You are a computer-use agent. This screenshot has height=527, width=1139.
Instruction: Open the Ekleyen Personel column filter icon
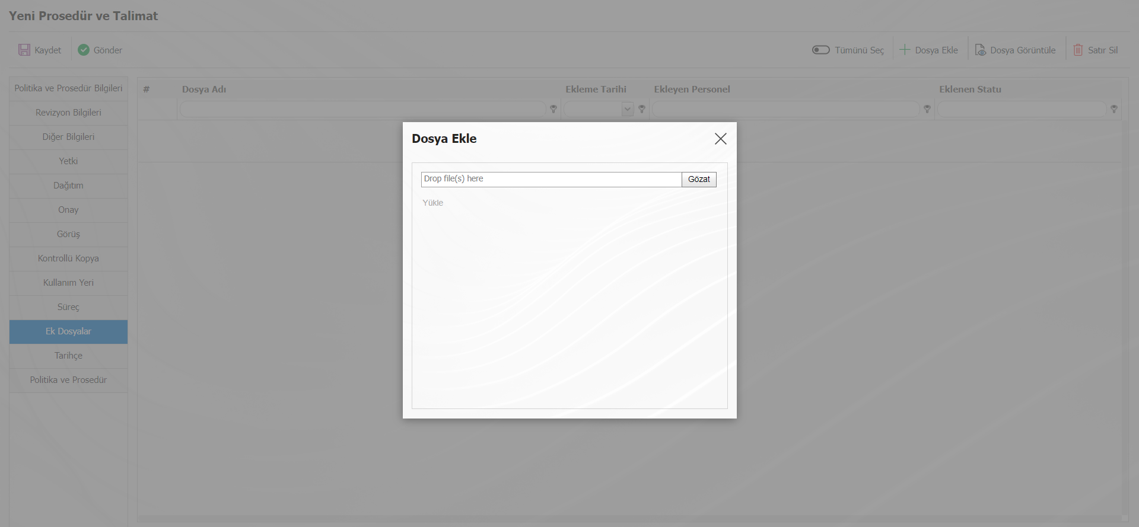pyautogui.click(x=927, y=109)
